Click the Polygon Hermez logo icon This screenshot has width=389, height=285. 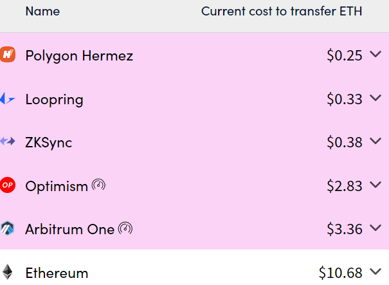[x=8, y=55]
